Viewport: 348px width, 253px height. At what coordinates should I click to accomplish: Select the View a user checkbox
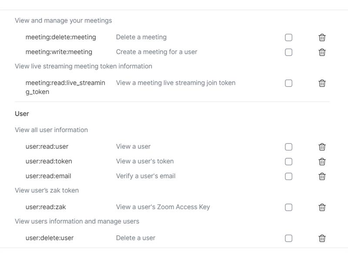click(288, 147)
